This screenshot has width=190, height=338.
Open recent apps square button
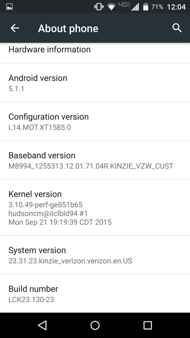[147, 325]
